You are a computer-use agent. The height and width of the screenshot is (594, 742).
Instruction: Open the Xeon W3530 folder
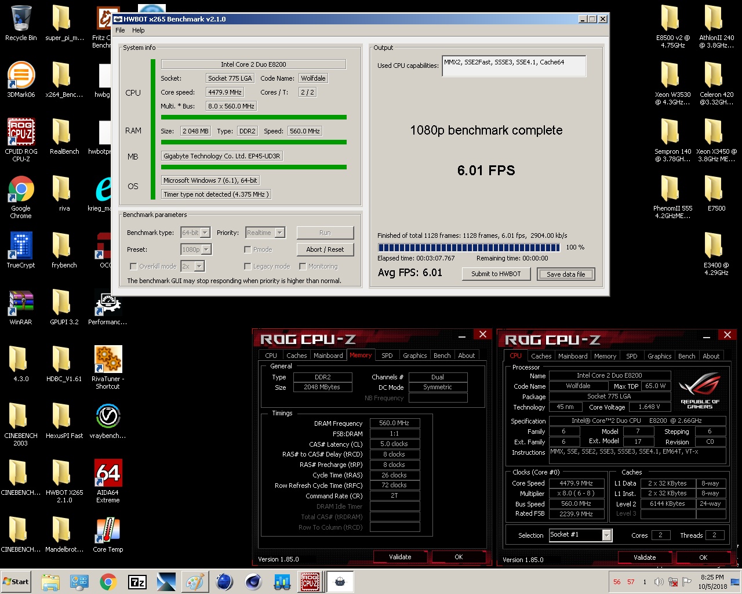[672, 82]
